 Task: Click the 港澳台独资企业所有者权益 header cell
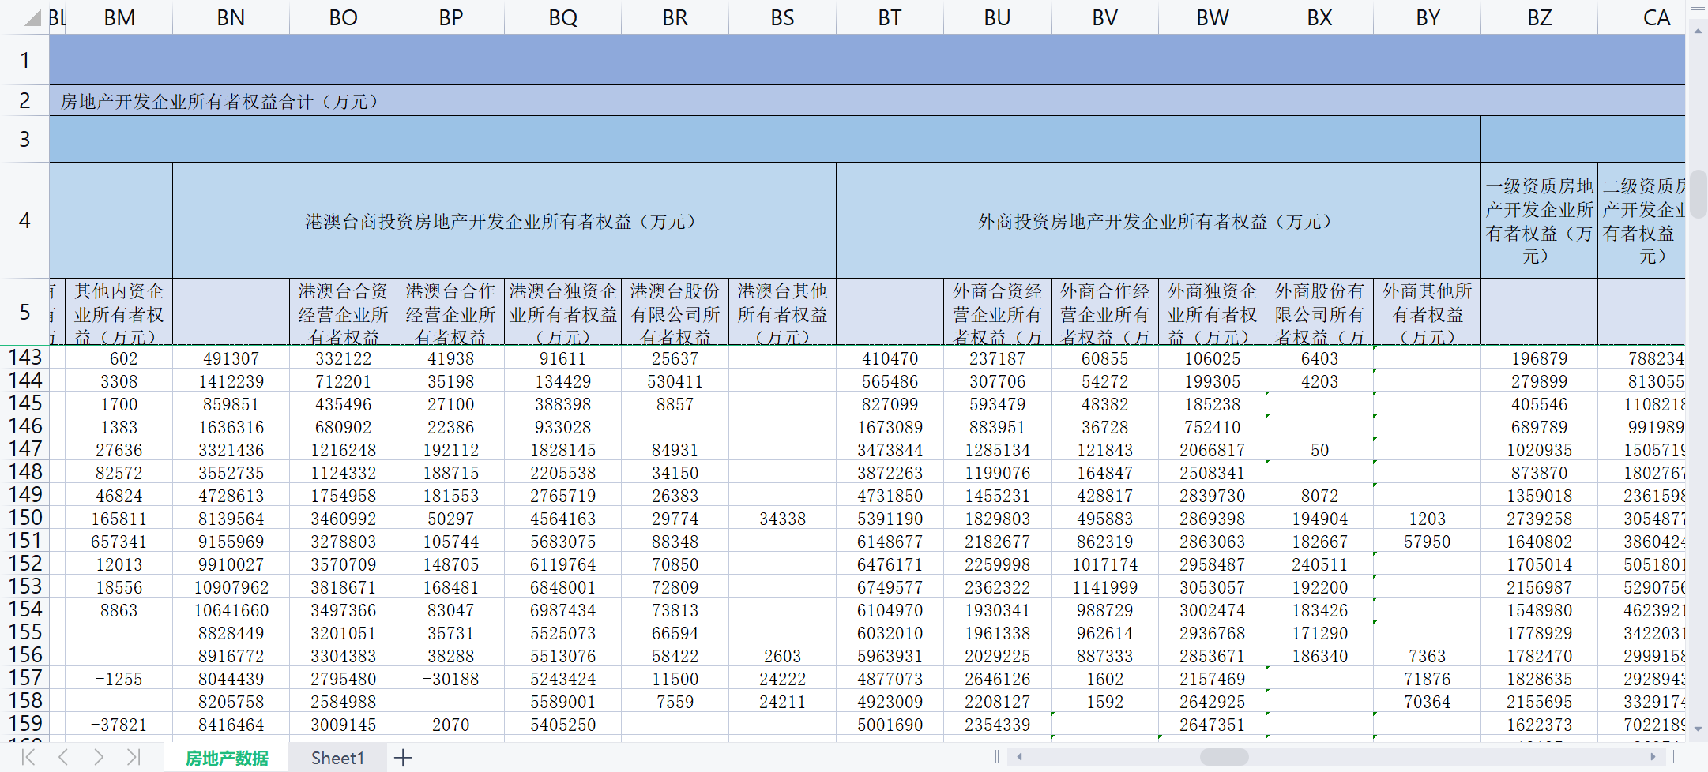click(563, 312)
